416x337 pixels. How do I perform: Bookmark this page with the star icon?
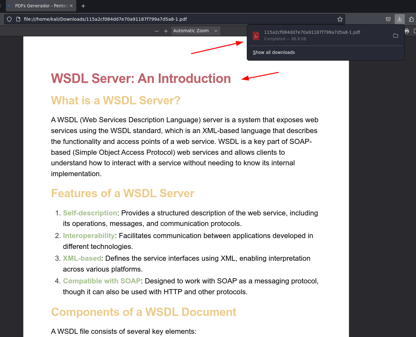[x=340, y=19]
